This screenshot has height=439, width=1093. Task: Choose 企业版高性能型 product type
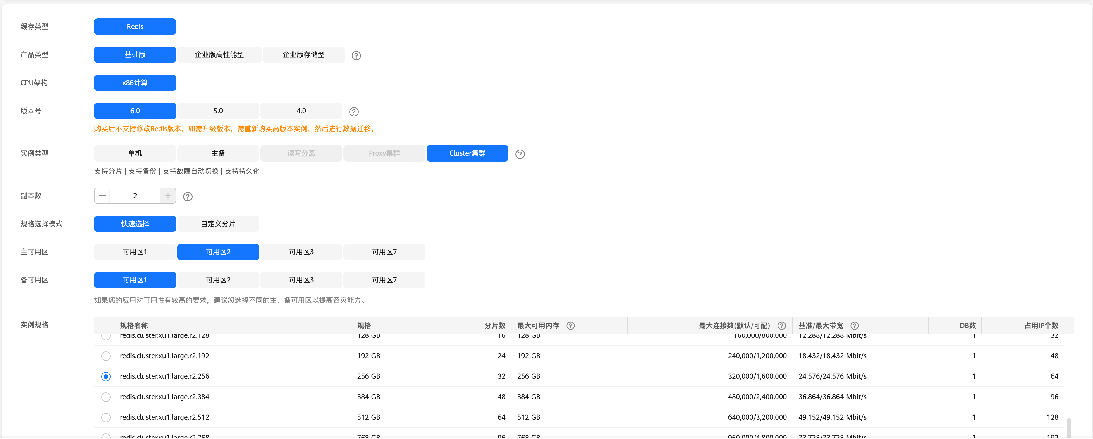pyautogui.click(x=219, y=55)
